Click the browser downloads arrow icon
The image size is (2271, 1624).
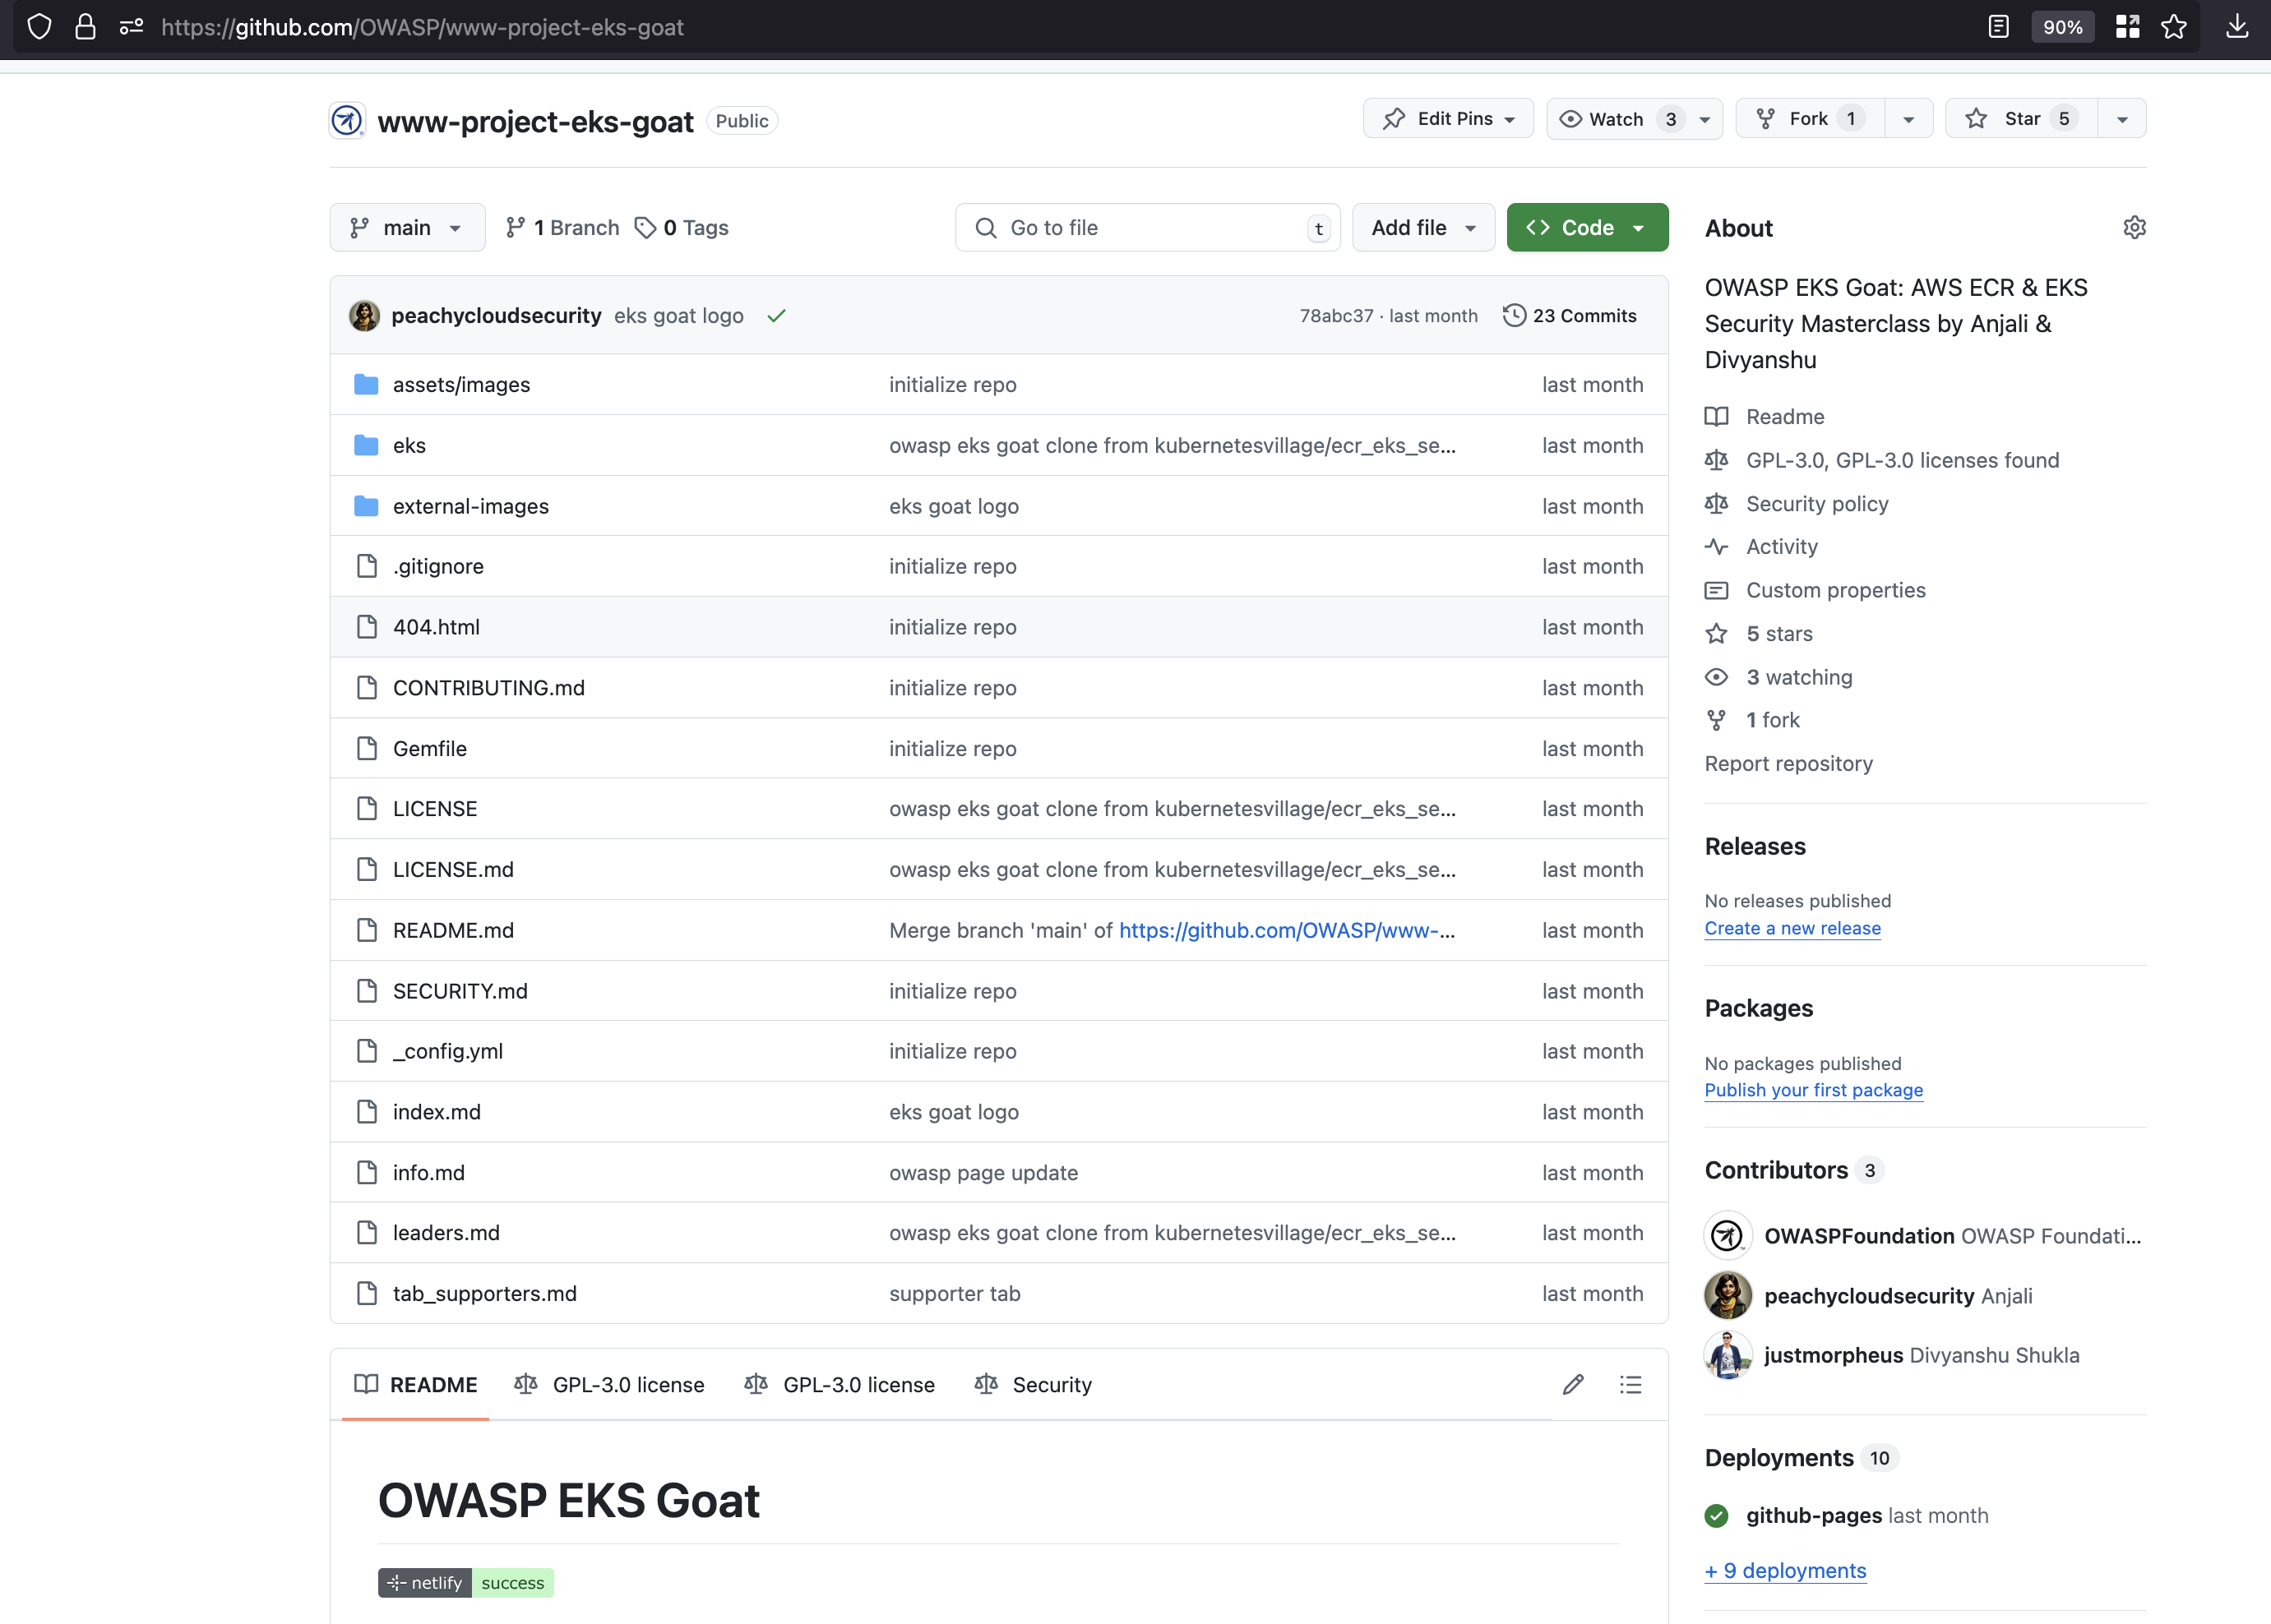[x=2237, y=27]
